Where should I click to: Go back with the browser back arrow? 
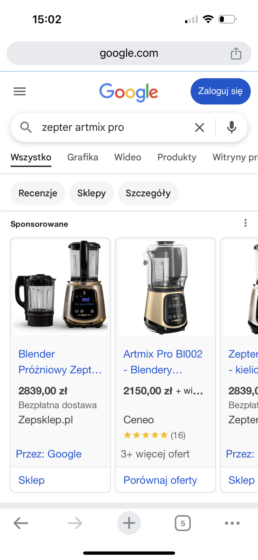21,523
